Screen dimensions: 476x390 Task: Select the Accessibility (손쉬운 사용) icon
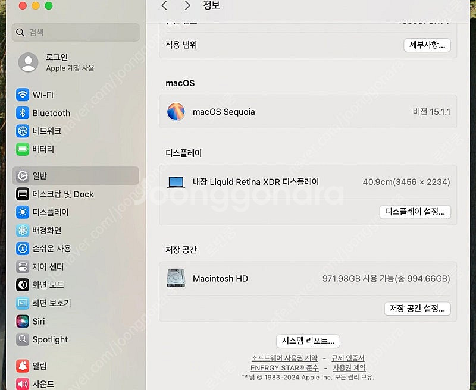pyautogui.click(x=23, y=249)
